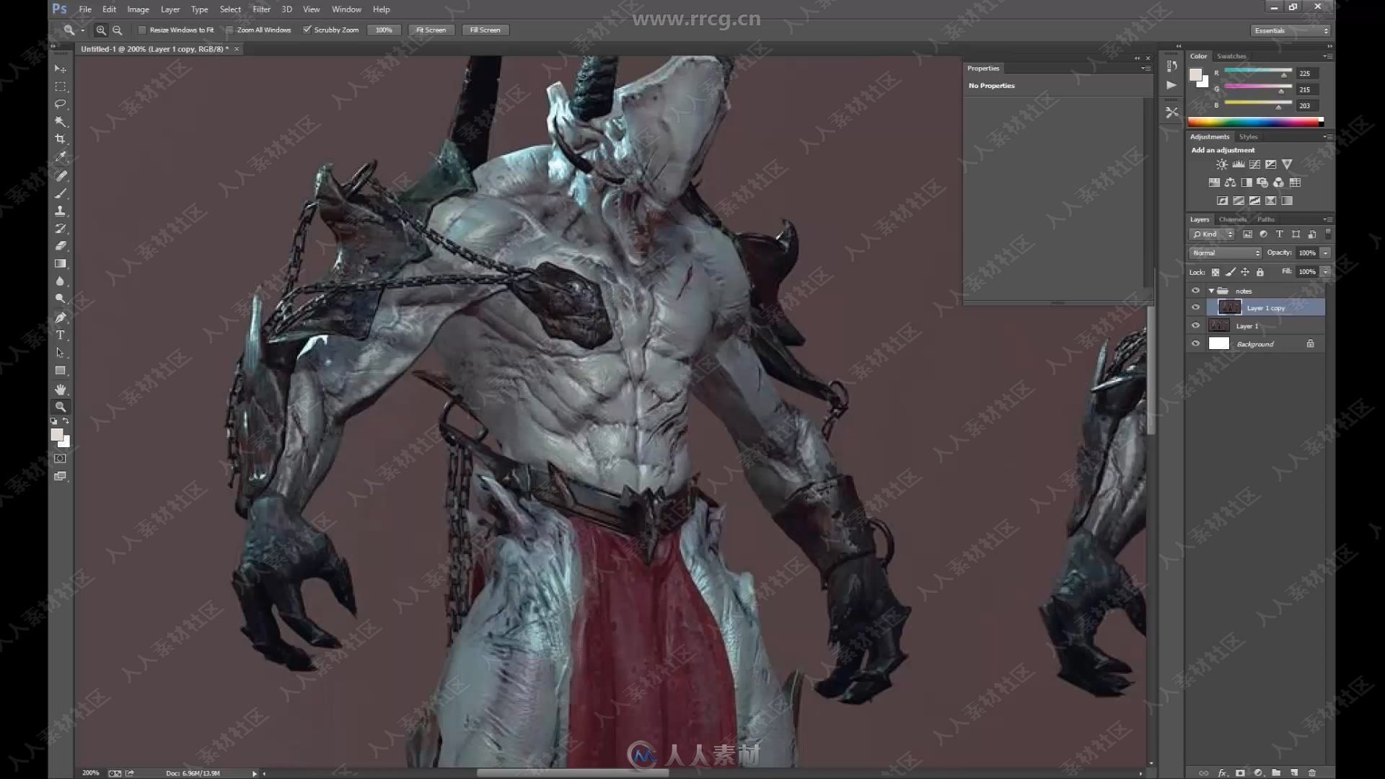Click Create a new layer icon
Image resolution: width=1385 pixels, height=779 pixels.
1294,773
